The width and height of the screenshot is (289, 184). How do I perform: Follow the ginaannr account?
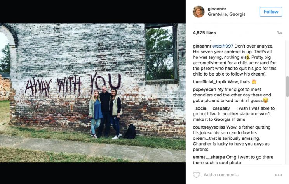click(x=271, y=12)
